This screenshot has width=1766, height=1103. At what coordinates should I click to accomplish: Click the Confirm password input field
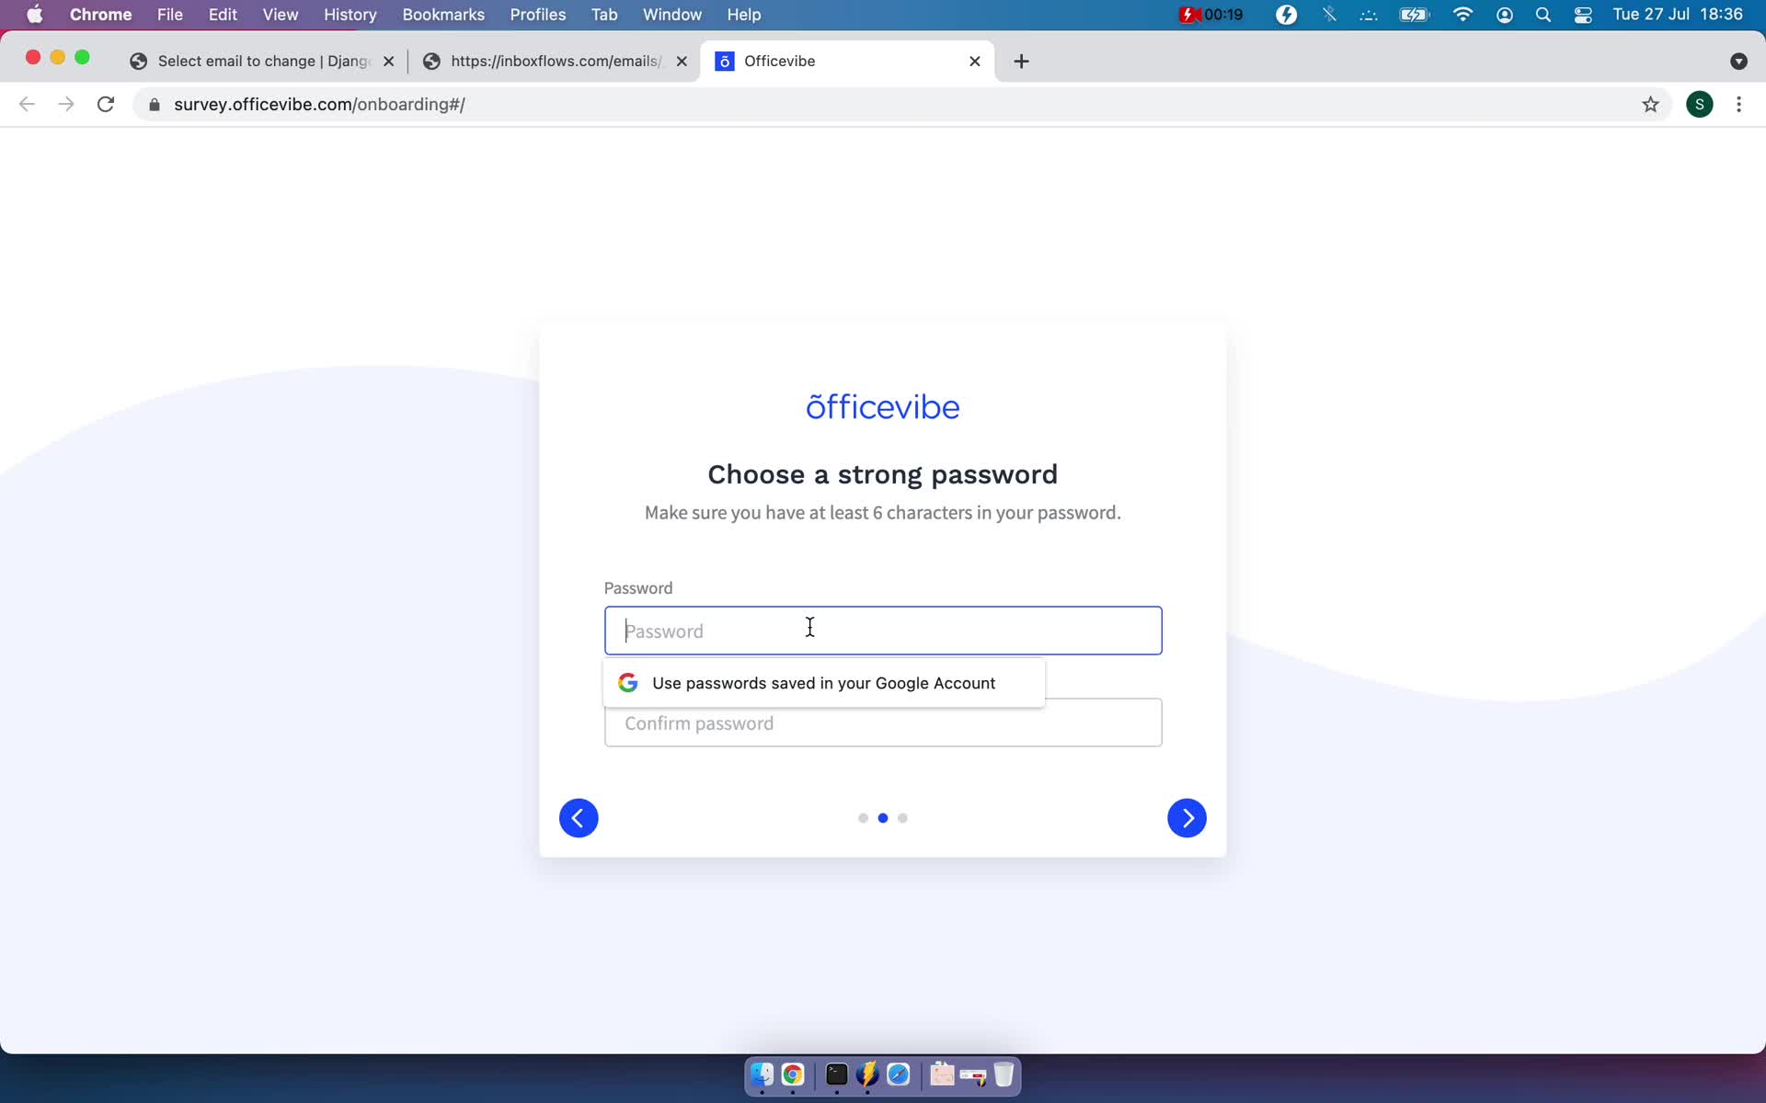click(882, 722)
